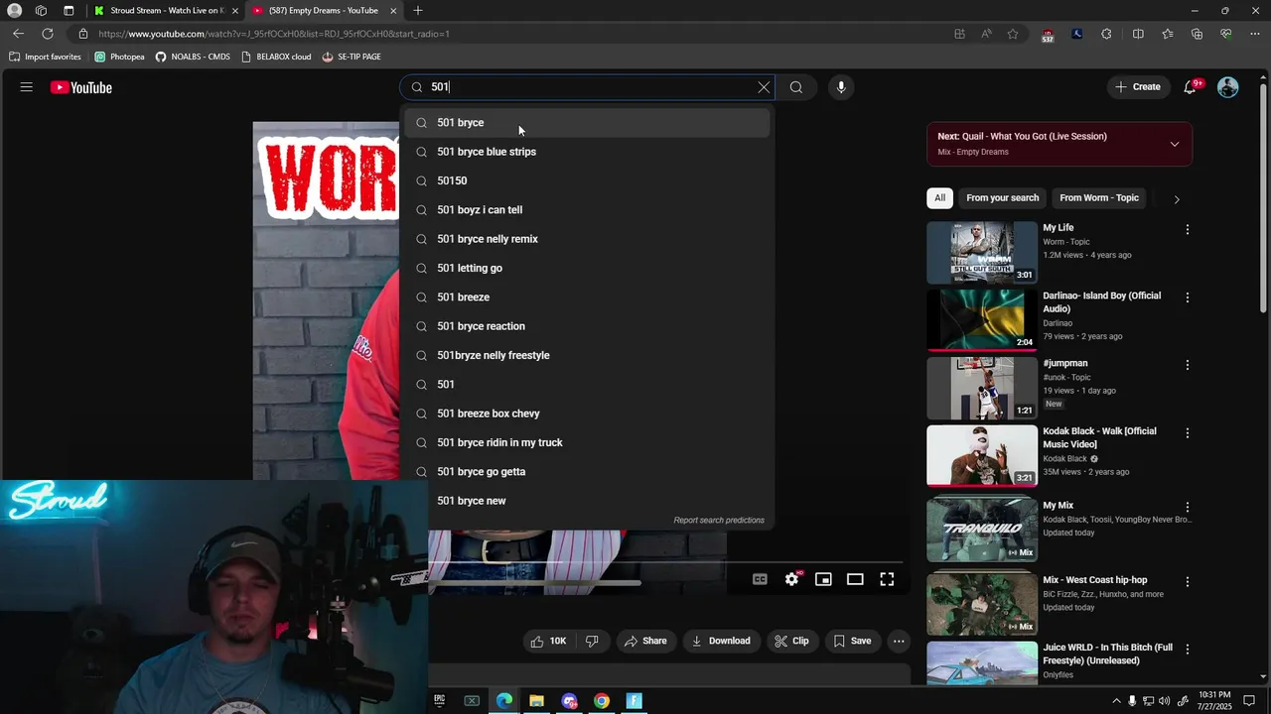This screenshot has width=1271, height=714.
Task: Open options for 'My Life' video
Action: [x=1188, y=230]
